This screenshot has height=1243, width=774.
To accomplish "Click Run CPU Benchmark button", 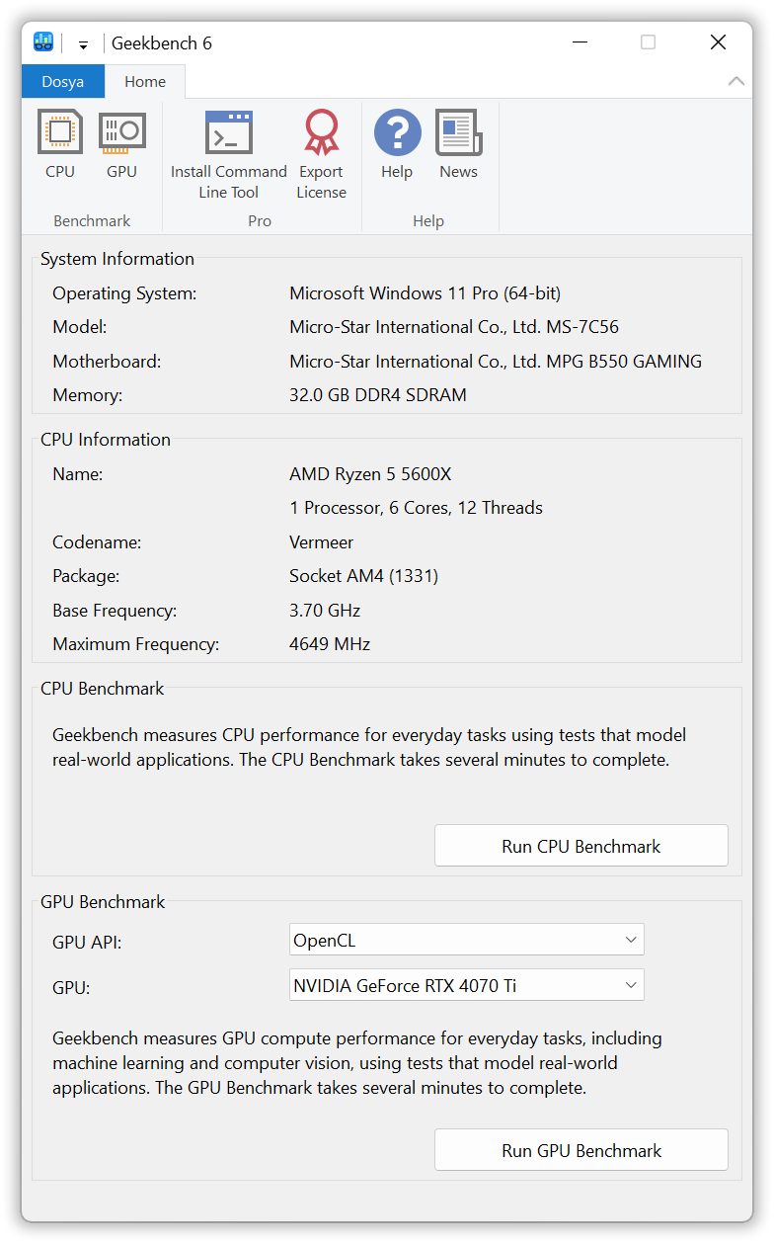I will (581, 846).
